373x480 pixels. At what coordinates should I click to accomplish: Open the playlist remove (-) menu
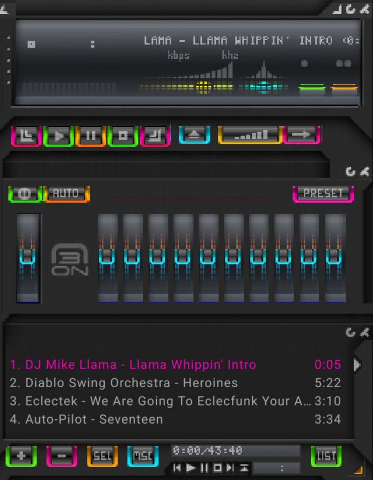coord(62,456)
